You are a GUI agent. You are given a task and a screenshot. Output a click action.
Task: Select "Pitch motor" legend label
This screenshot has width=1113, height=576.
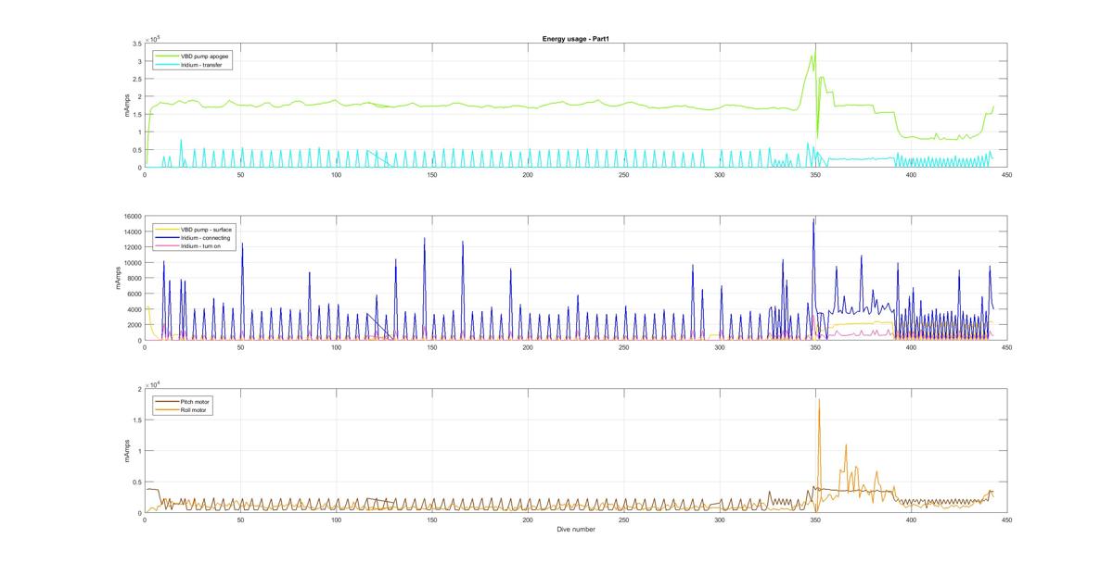(195, 401)
